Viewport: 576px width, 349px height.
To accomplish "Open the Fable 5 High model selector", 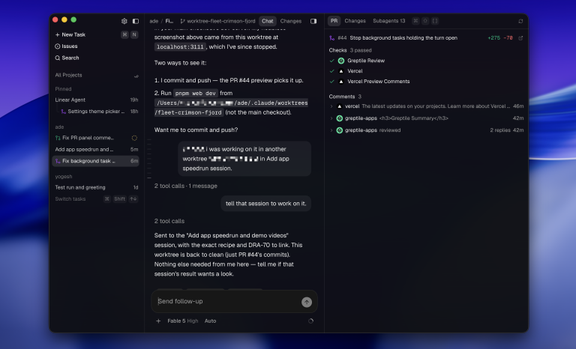I will tap(182, 321).
